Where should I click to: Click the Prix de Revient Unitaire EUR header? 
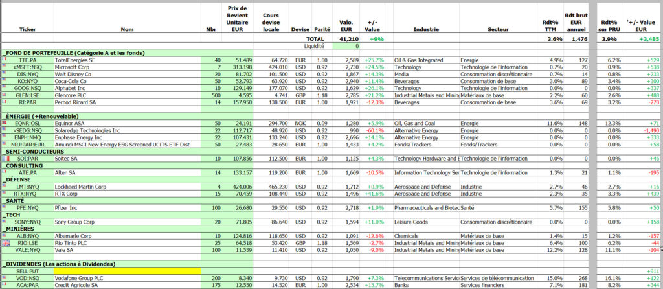click(237, 19)
